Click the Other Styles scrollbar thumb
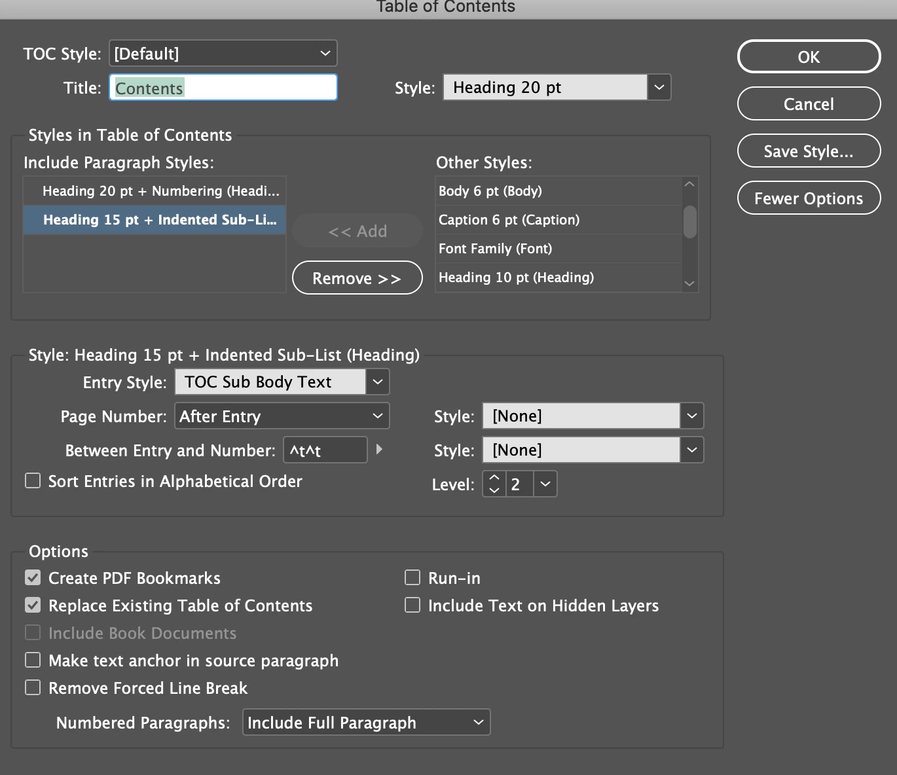Viewport: 897px width, 775px height. pos(689,222)
